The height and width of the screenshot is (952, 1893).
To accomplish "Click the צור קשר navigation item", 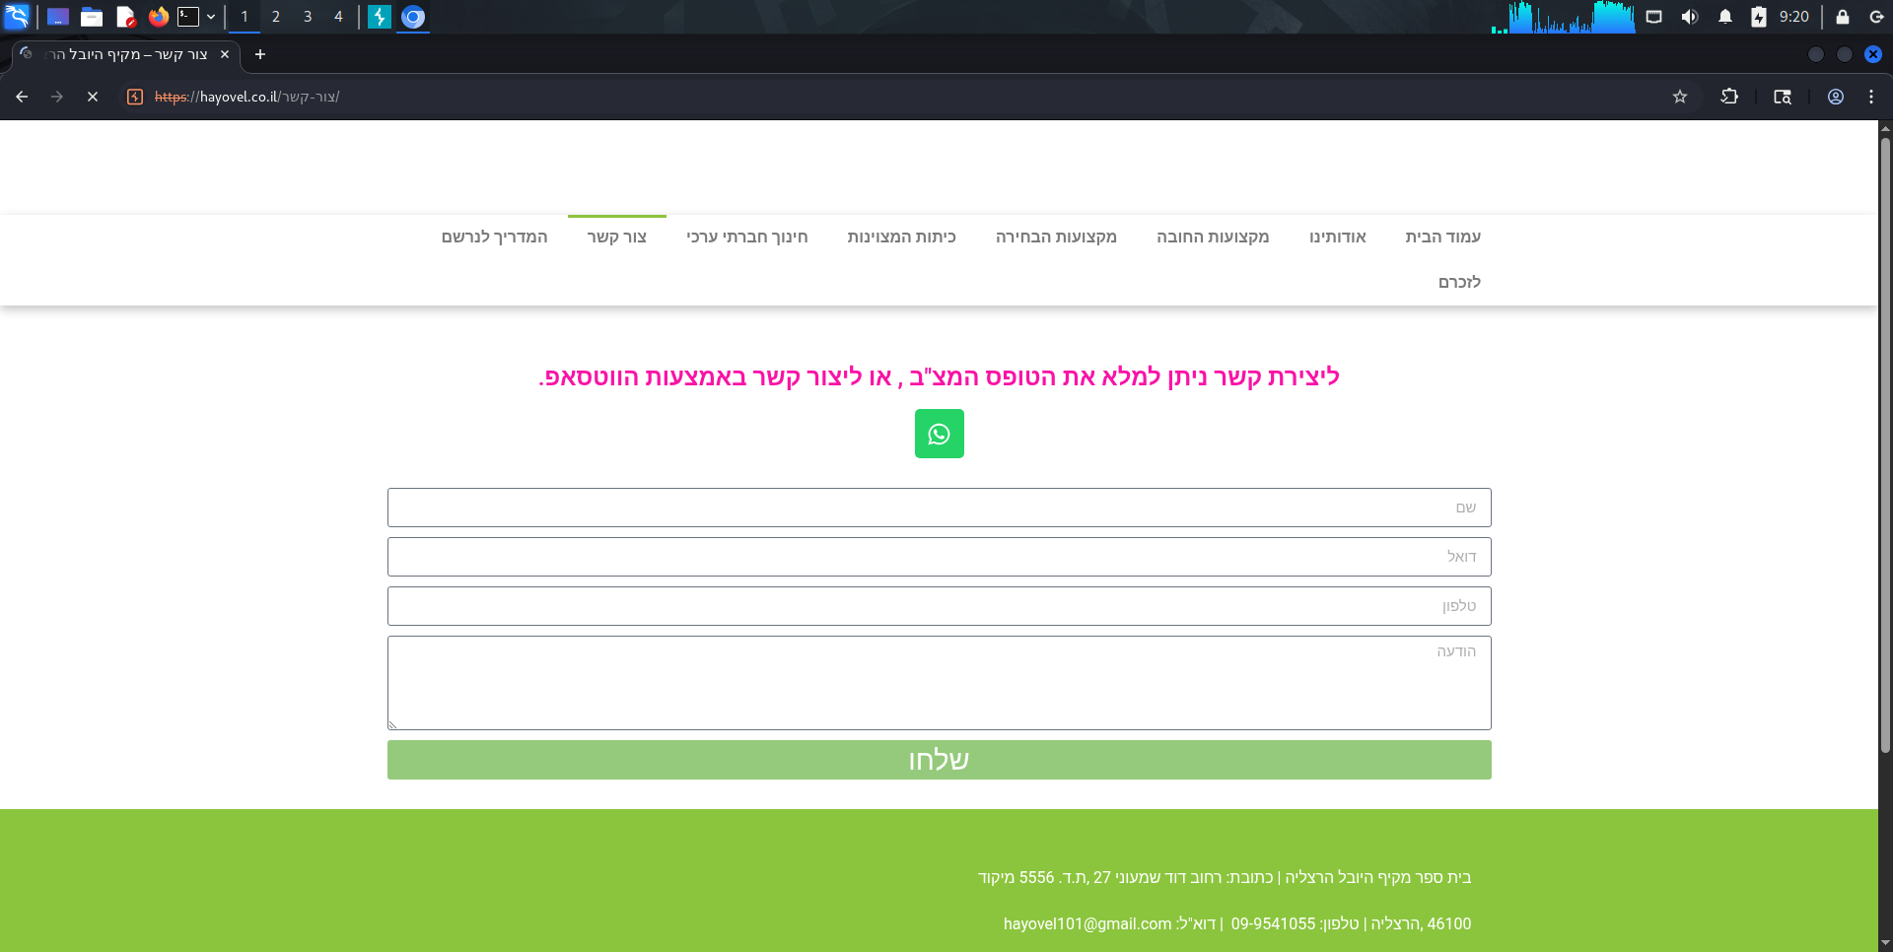I will (x=617, y=237).
